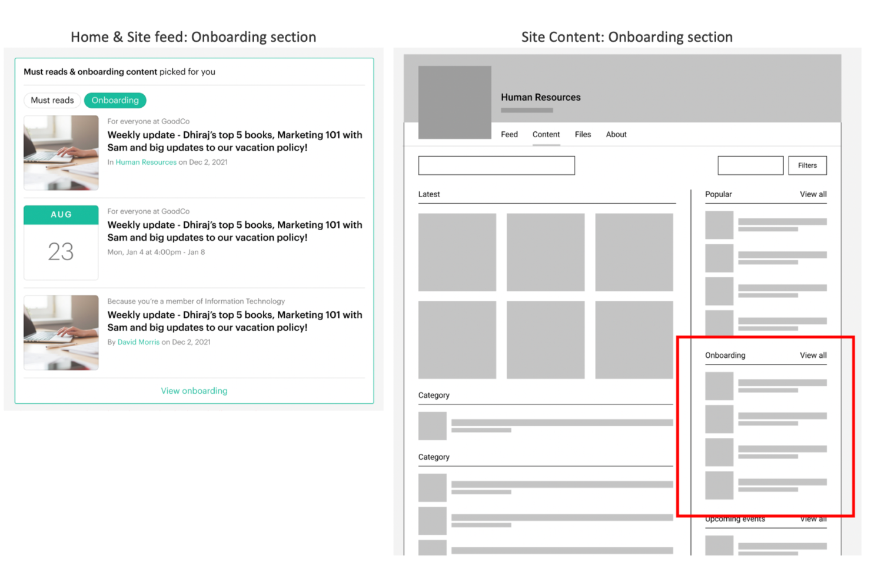This screenshot has width=871, height=581.
Task: Click the search field next to Filters
Action: [750, 165]
